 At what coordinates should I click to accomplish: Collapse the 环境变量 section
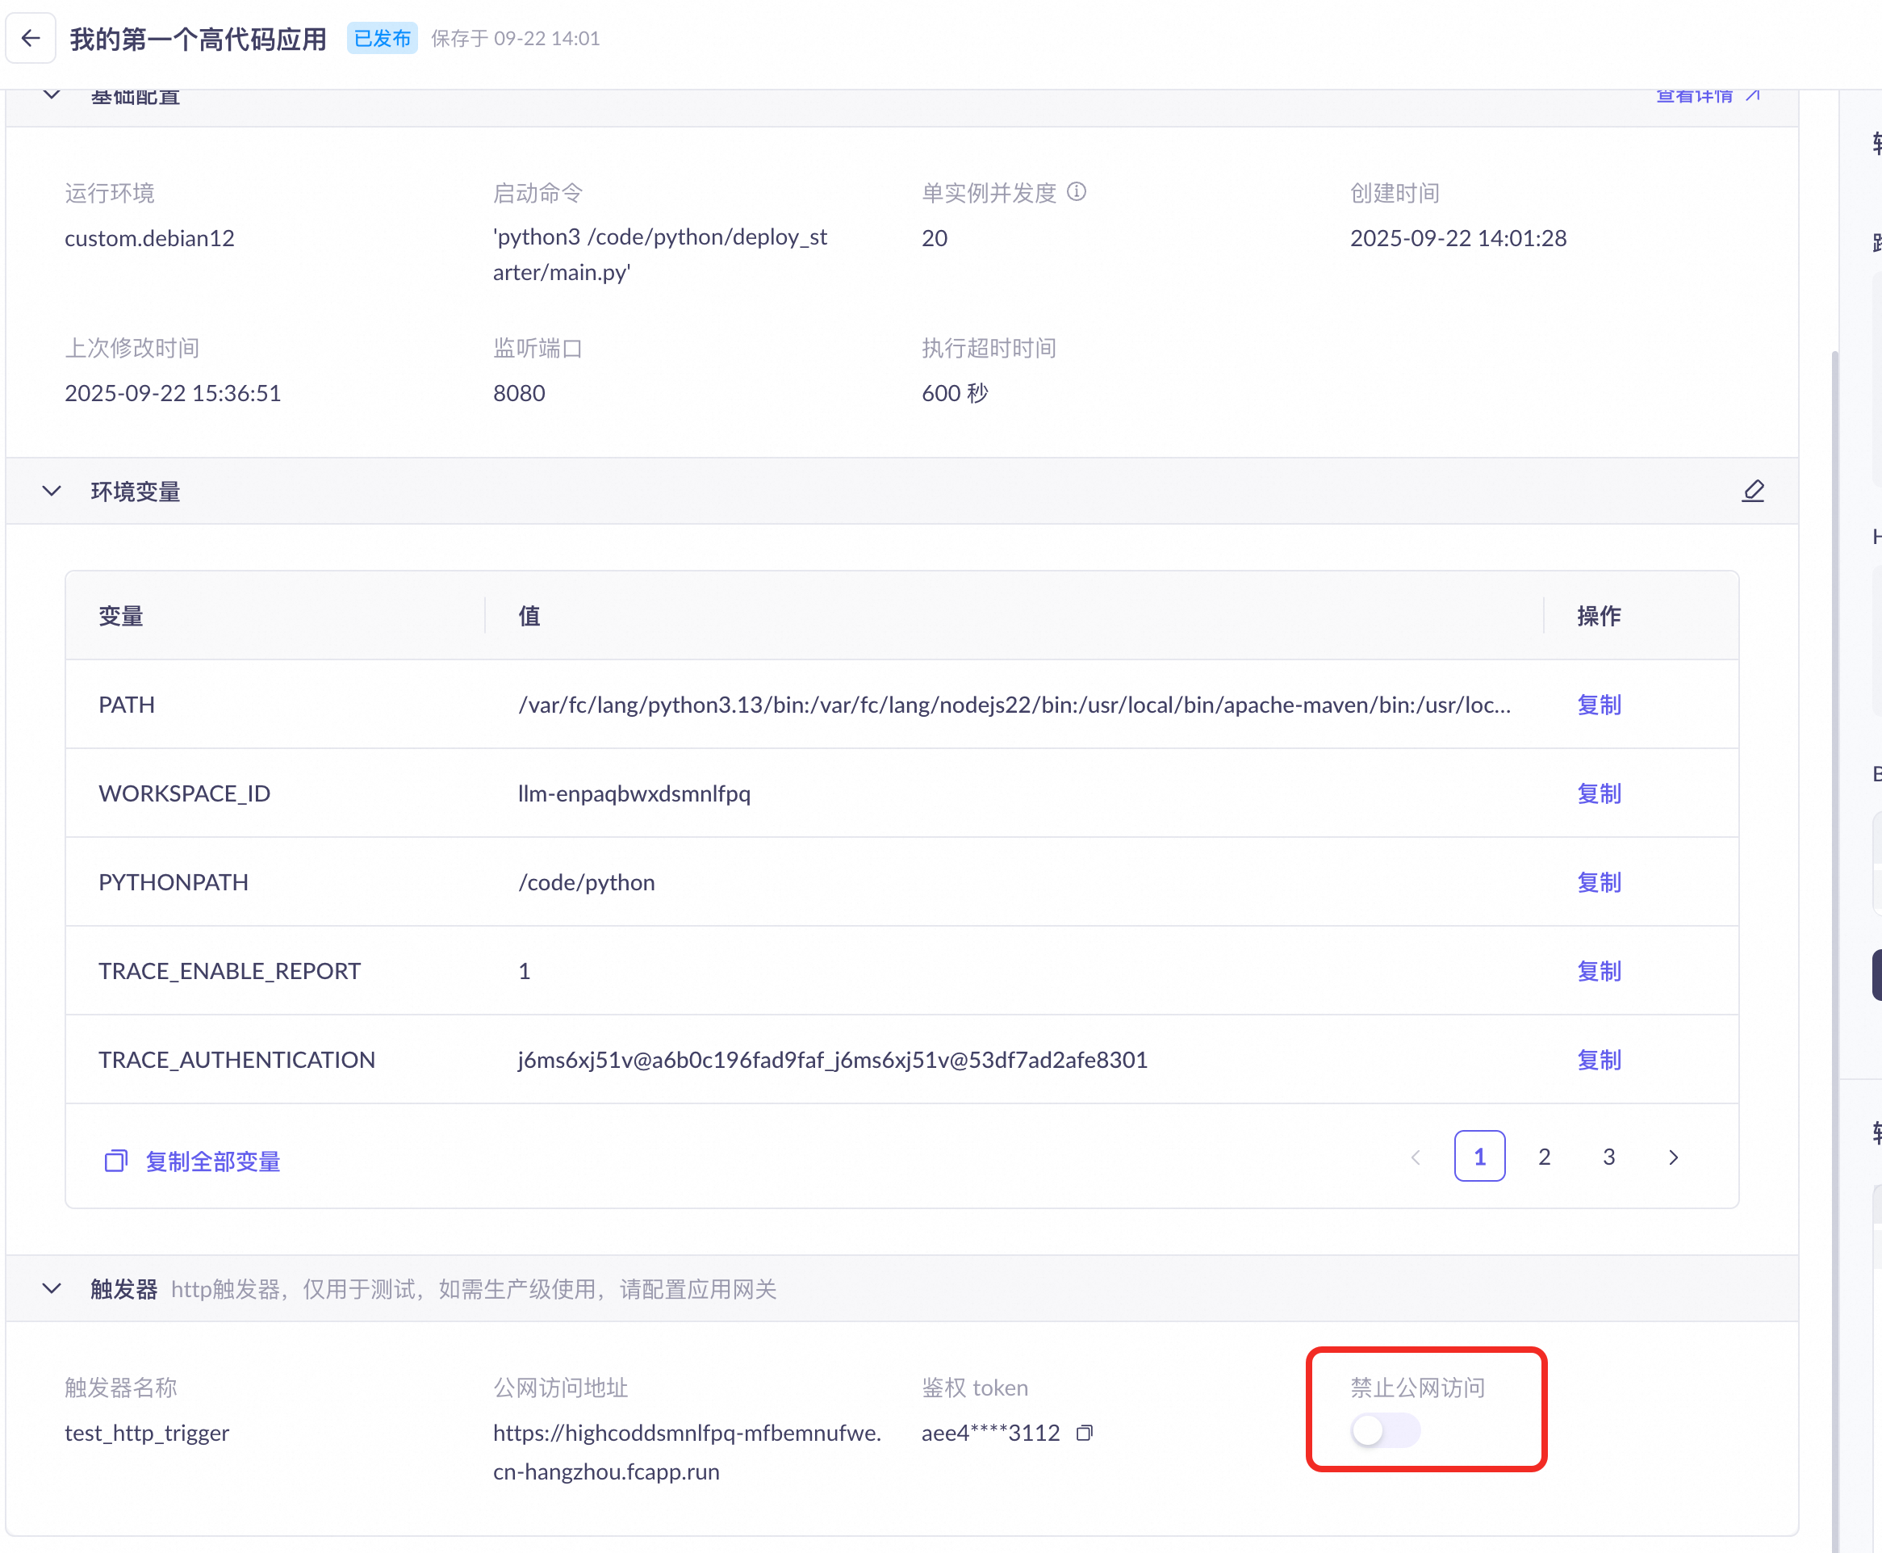click(x=52, y=491)
